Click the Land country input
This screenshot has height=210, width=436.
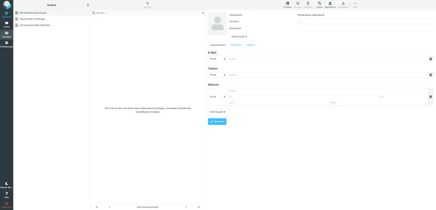(x=277, y=103)
